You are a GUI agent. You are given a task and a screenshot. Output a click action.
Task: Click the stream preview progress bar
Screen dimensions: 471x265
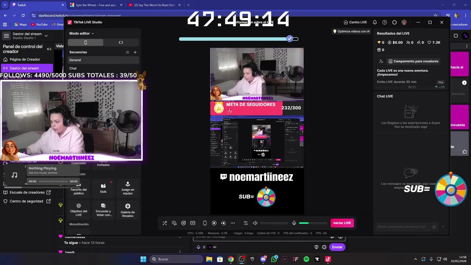[238, 39]
